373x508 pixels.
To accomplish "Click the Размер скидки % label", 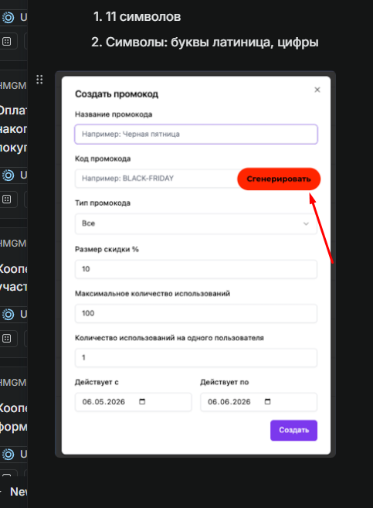I will click(x=107, y=249).
